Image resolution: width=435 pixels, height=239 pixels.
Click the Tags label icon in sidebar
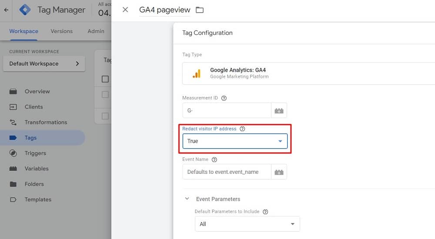(13, 138)
